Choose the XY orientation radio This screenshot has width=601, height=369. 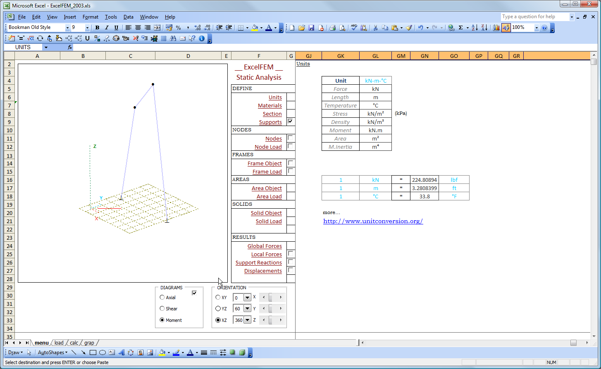point(218,298)
